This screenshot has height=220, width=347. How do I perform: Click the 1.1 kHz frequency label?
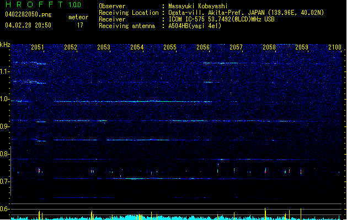pos(4,71)
